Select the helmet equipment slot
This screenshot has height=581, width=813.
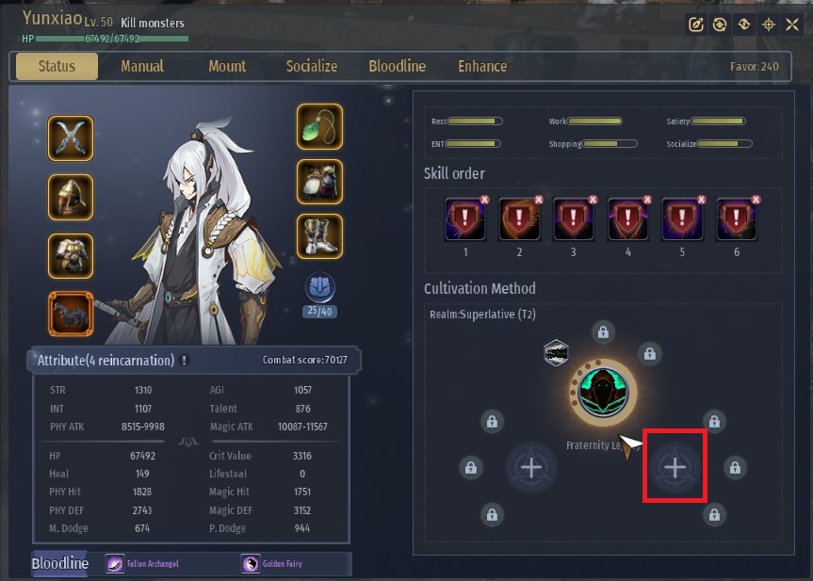71,197
